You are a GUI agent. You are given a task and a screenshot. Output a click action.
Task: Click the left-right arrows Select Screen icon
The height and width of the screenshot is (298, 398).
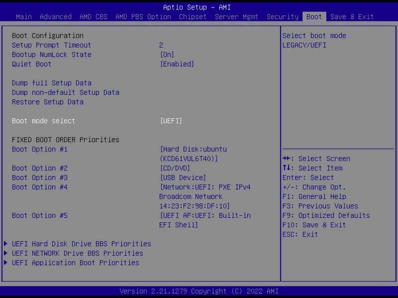(287, 158)
